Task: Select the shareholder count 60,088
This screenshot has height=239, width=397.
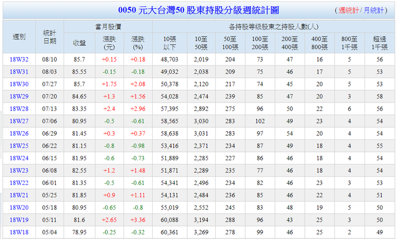Action: coord(170,220)
